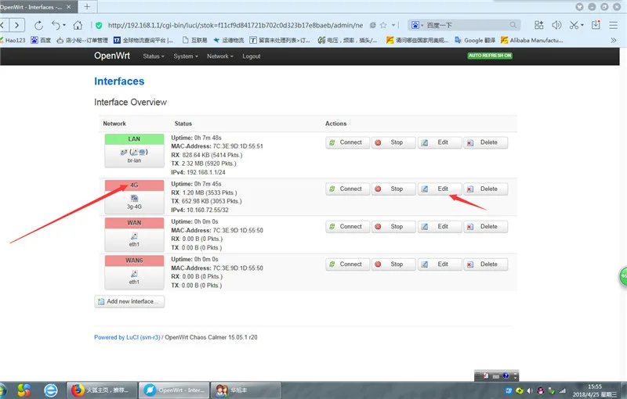Click Add new interface button
This screenshot has height=399, width=627.
tap(129, 301)
